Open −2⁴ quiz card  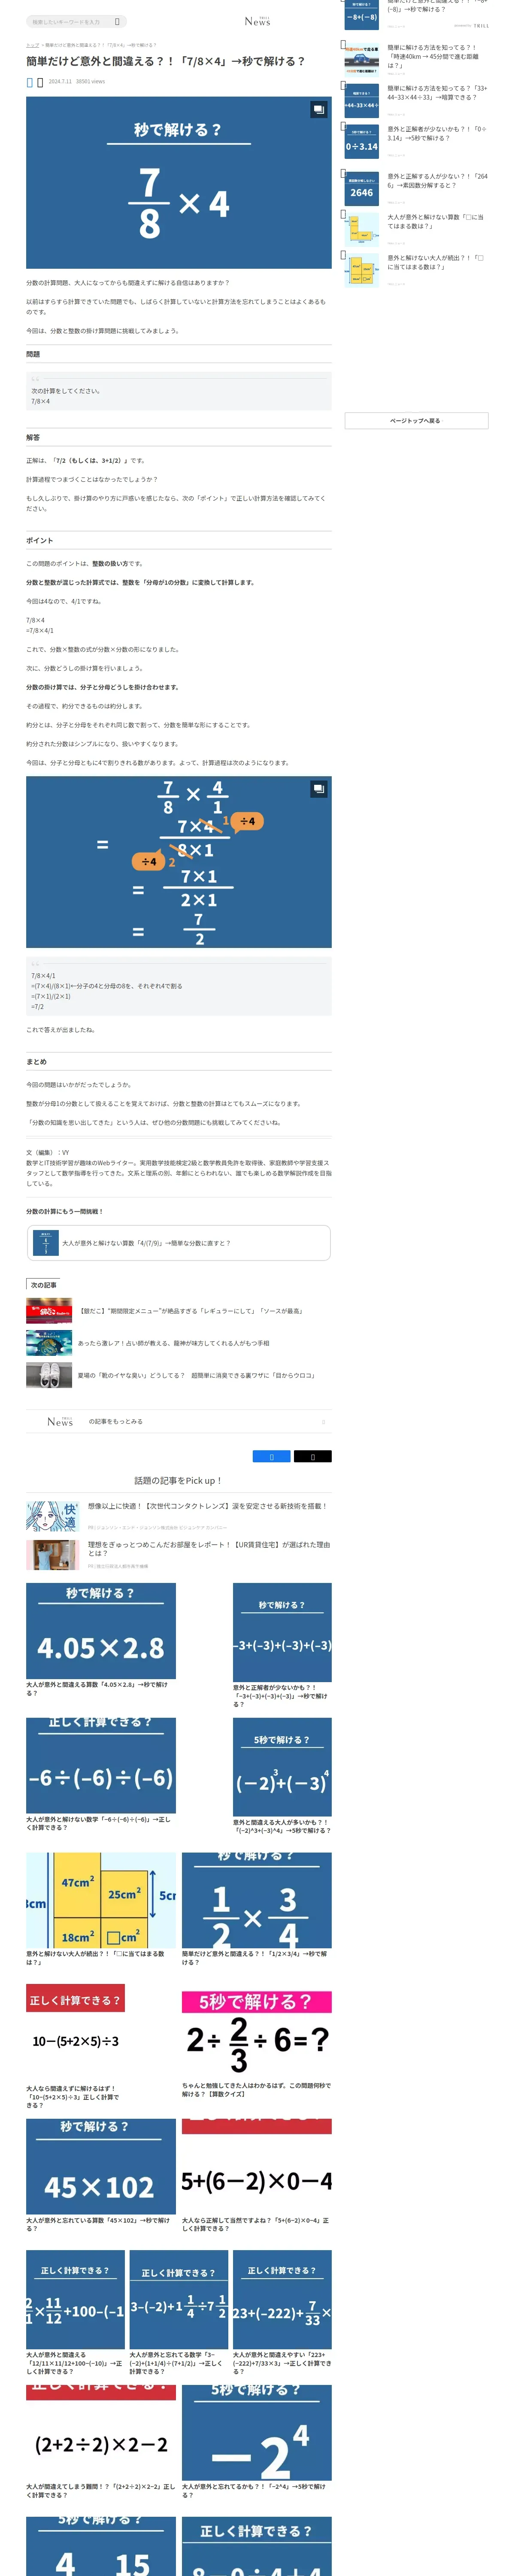[257, 2442]
